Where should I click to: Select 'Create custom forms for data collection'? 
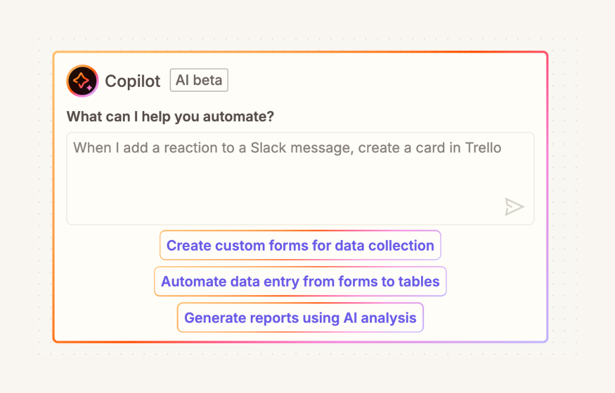coord(300,245)
